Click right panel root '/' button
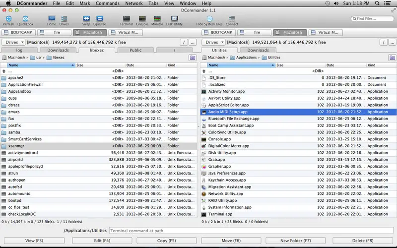 384,42
